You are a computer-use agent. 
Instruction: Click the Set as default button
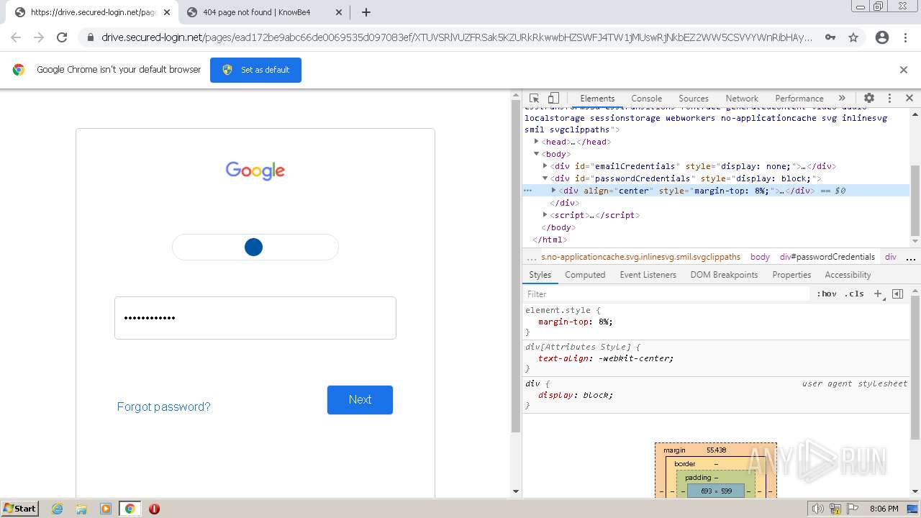[x=255, y=70]
